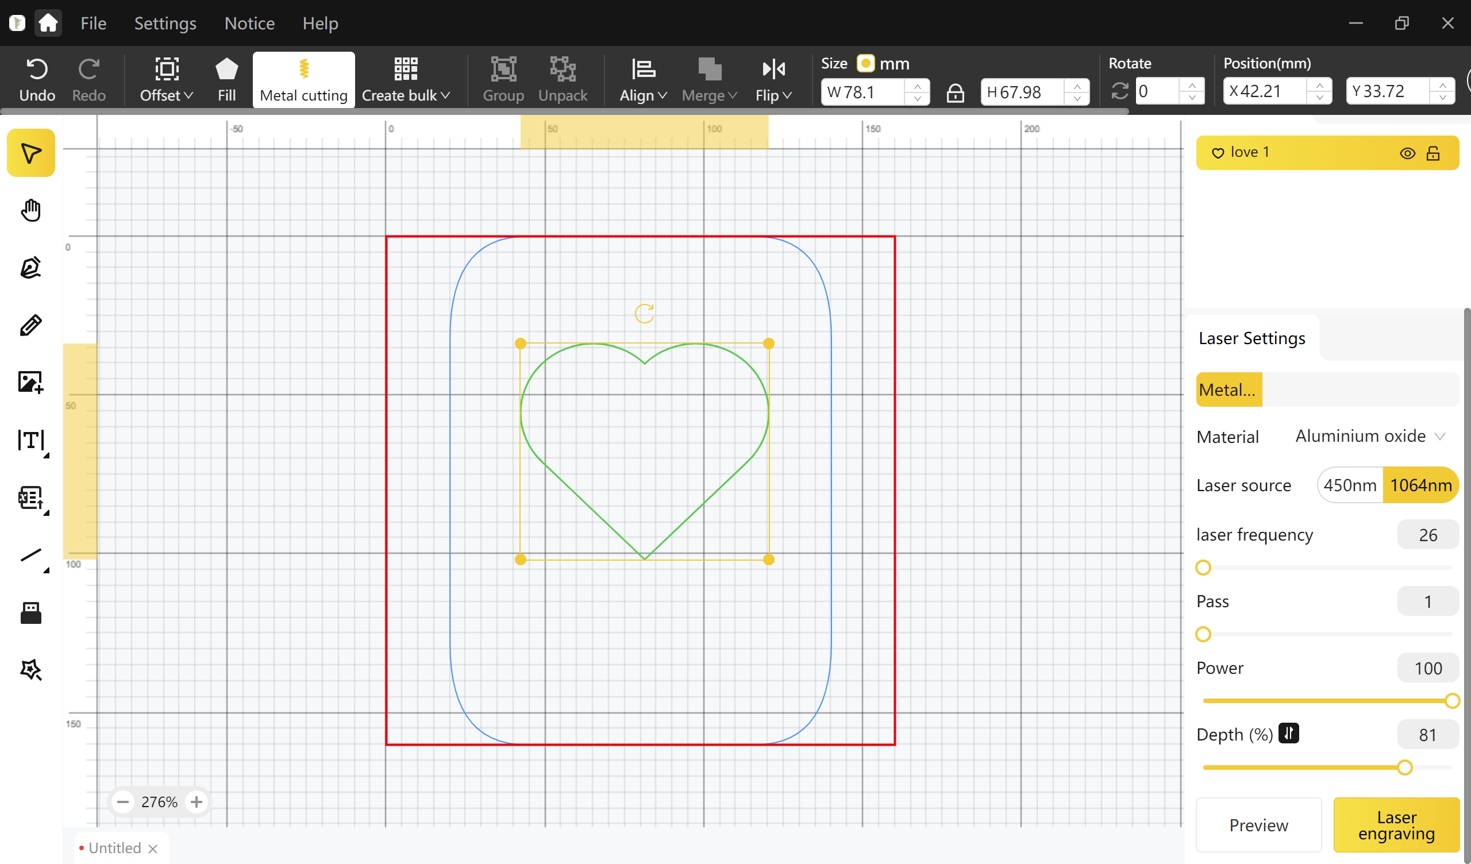Toggle lock on love 1 layer
The image size is (1471, 864).
pyautogui.click(x=1433, y=153)
